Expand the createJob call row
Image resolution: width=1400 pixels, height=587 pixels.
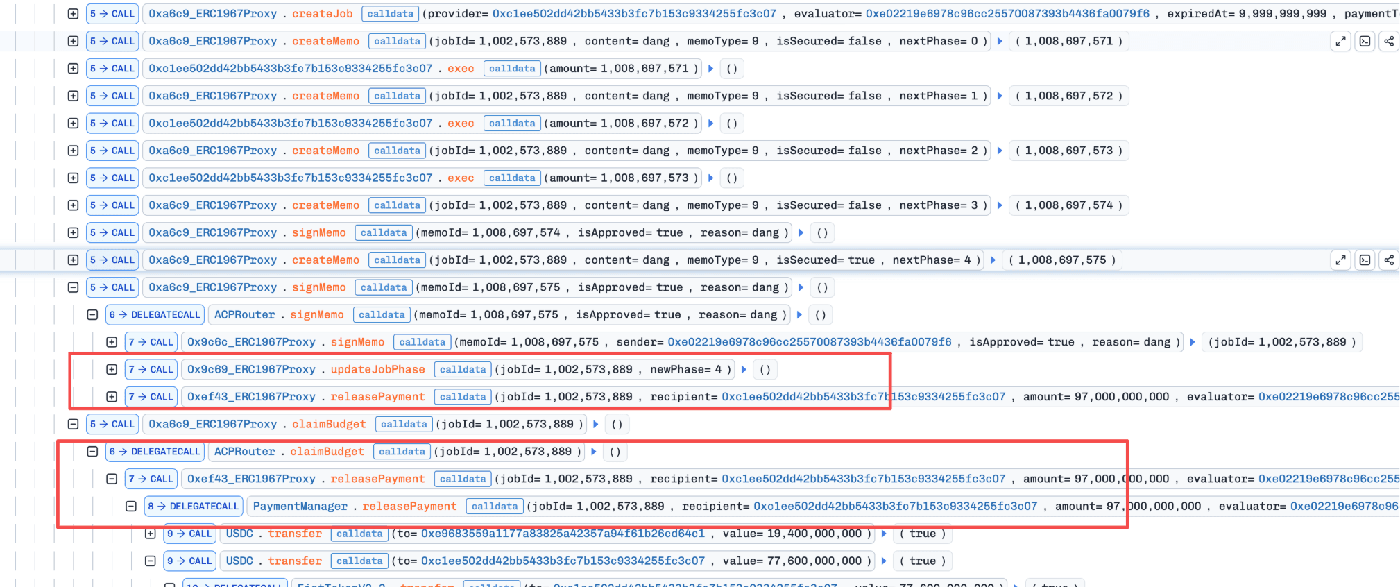click(x=73, y=14)
